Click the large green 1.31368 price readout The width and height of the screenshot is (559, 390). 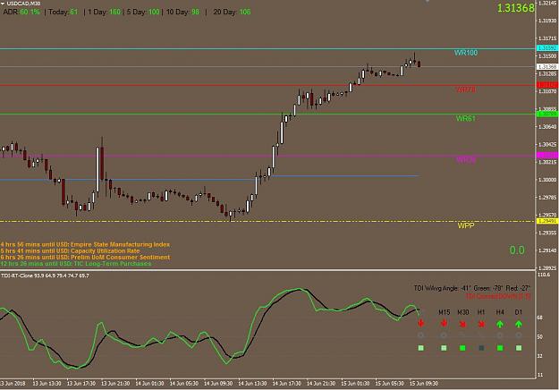[x=515, y=8]
